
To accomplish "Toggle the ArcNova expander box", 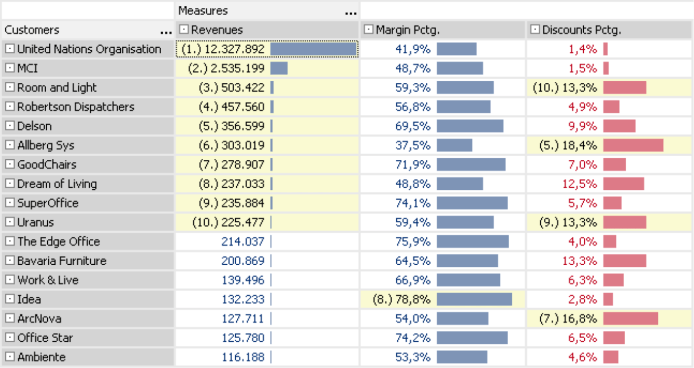I will point(9,318).
